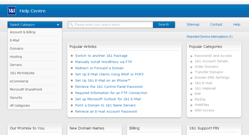The height and width of the screenshot is (135, 249).
Task: Select 1&1 MyWebsite category
Action: pyautogui.click(x=22, y=73)
